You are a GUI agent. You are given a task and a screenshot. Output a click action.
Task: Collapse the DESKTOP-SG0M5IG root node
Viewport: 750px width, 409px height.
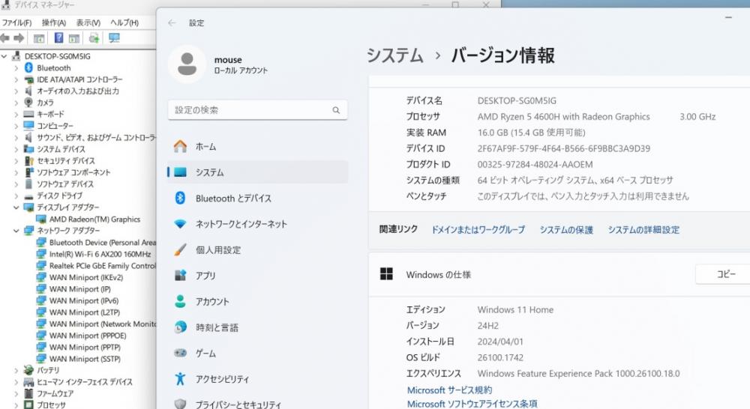point(4,56)
